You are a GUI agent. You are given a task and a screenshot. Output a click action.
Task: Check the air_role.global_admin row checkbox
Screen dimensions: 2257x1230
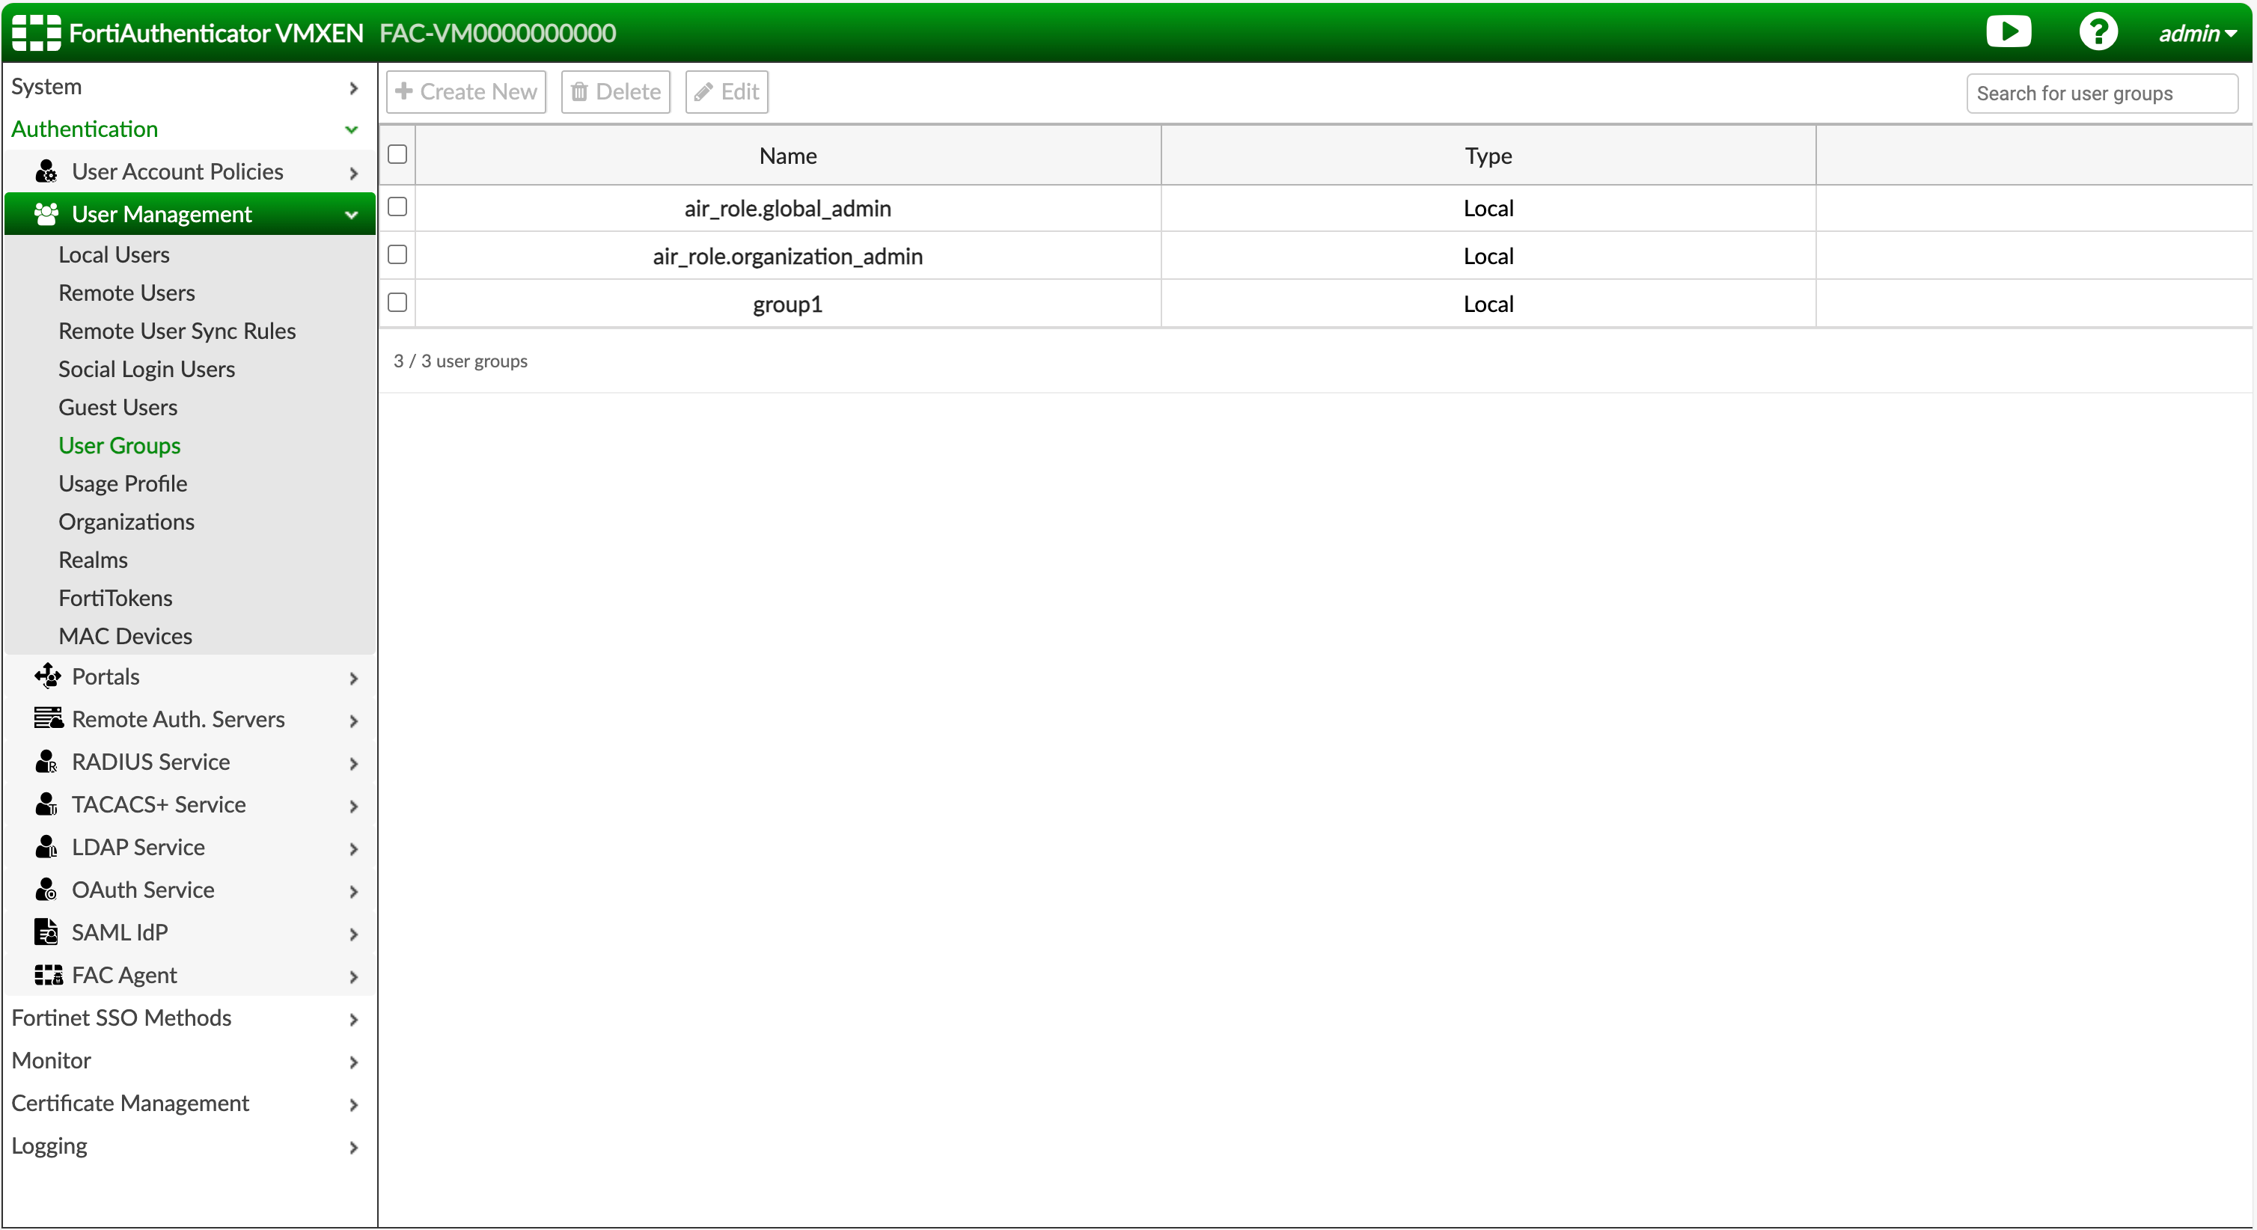(397, 206)
